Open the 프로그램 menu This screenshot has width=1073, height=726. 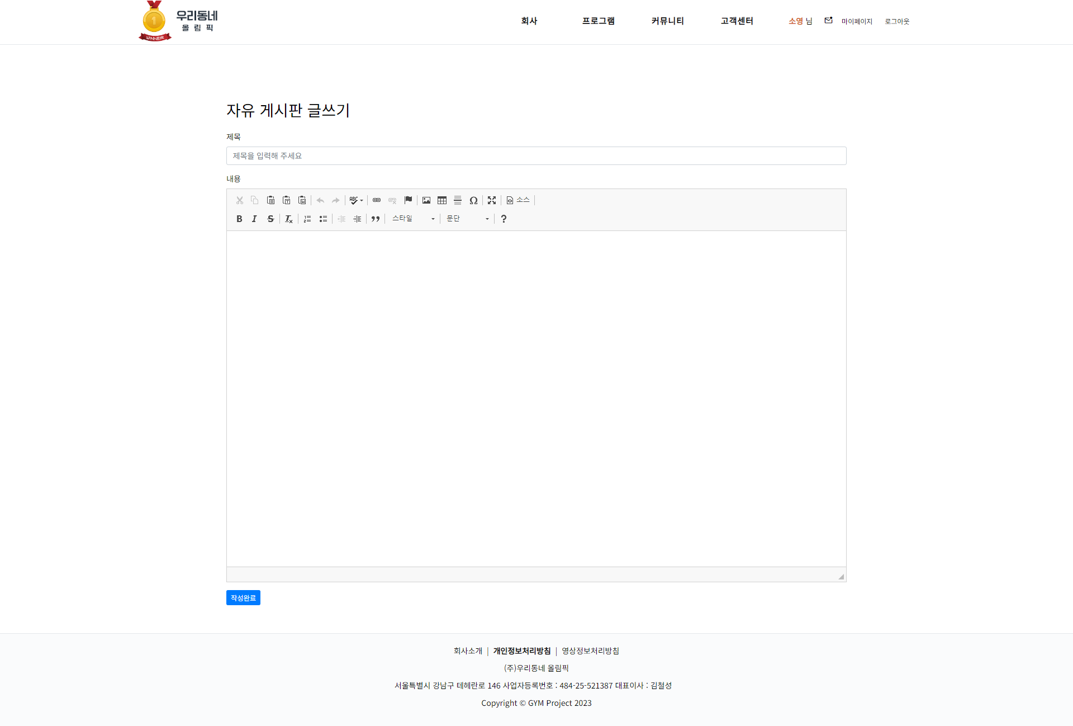(598, 21)
